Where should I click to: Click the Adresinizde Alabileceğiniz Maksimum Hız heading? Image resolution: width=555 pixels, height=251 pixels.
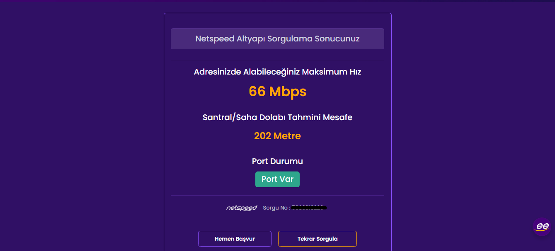click(x=277, y=72)
